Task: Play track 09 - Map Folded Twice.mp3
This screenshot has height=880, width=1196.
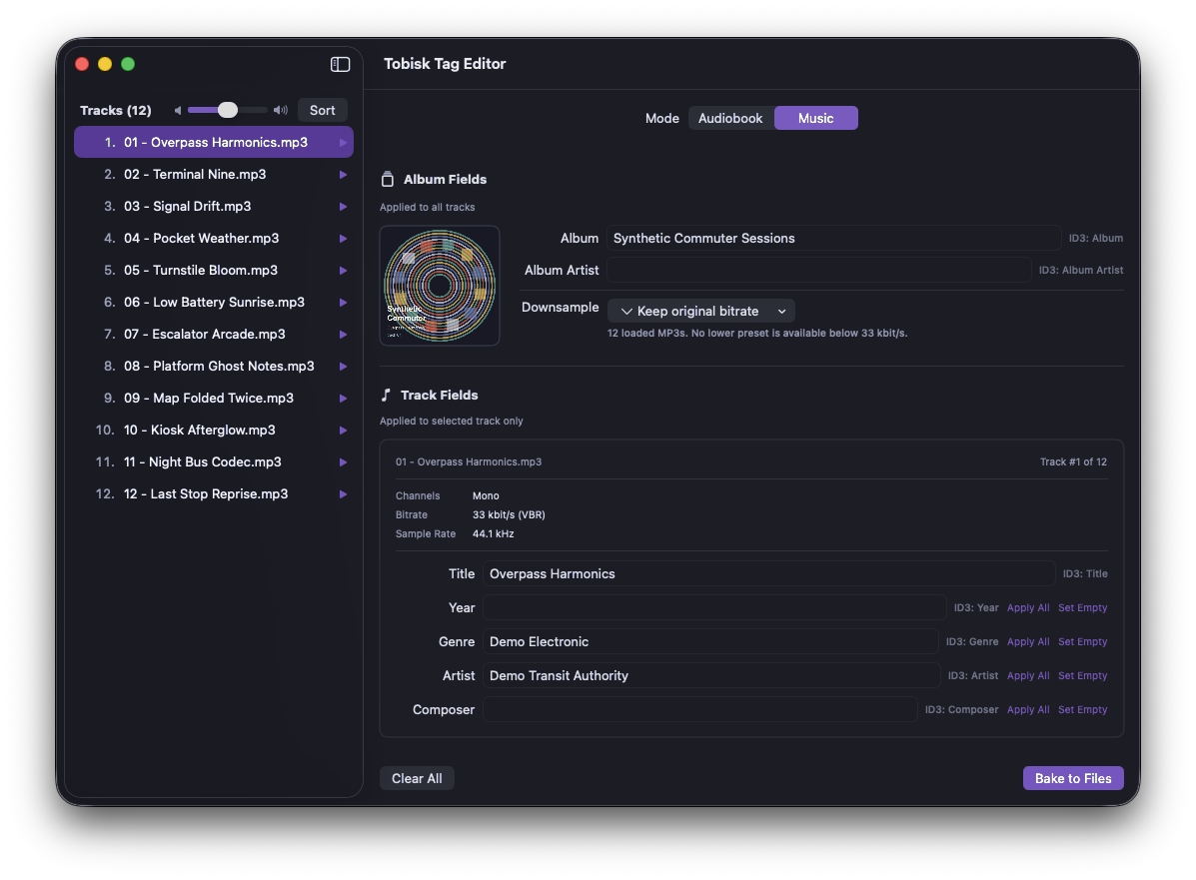Action: click(x=344, y=399)
